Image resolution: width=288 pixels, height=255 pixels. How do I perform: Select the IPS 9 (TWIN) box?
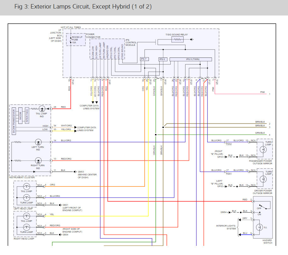tap(191, 59)
